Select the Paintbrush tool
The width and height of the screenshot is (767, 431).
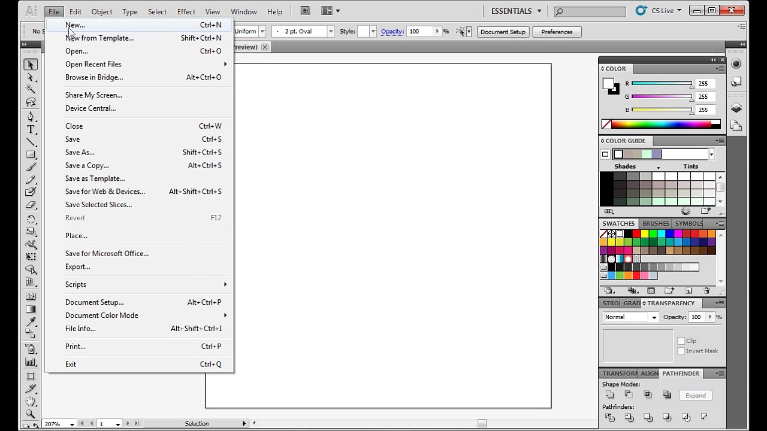click(x=31, y=167)
